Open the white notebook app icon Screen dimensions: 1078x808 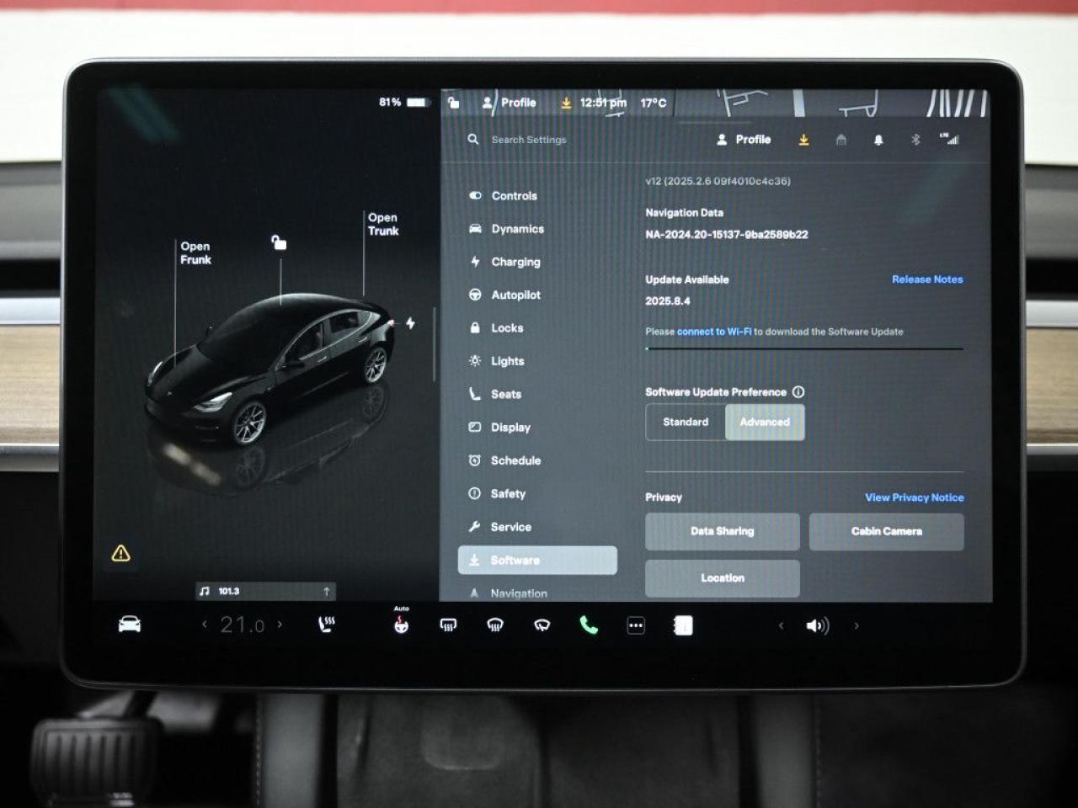pyautogui.click(x=683, y=625)
